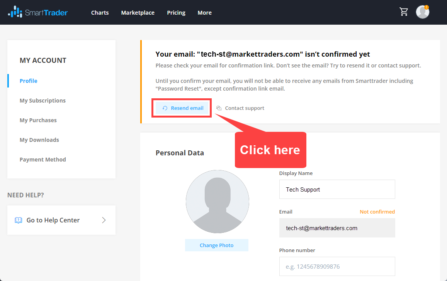Open the More menu in navigation
This screenshot has height=281, width=447.
click(x=204, y=13)
